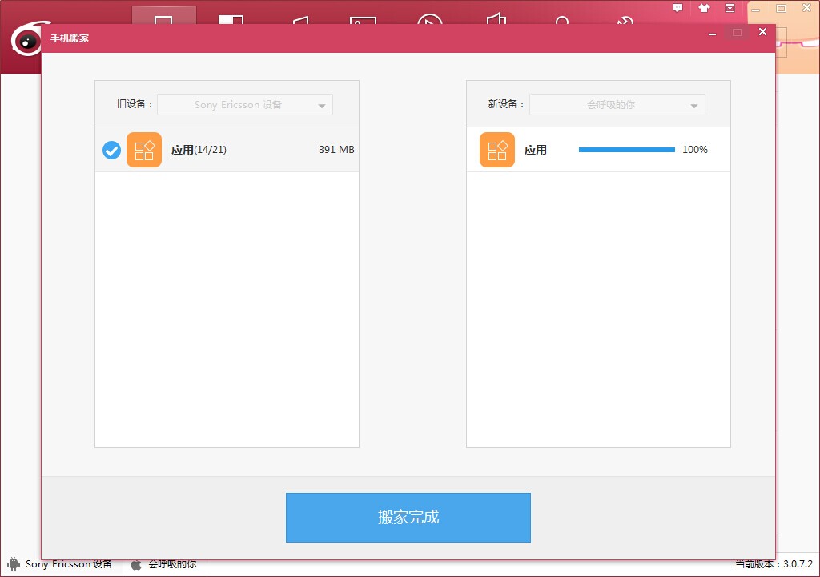Expand the 旧设备 Sony Ericsson dropdown
This screenshot has height=577, width=820.
click(x=245, y=105)
